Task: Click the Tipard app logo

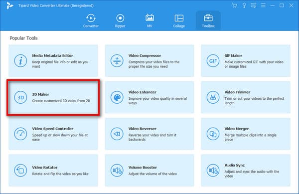Action: 9,5
